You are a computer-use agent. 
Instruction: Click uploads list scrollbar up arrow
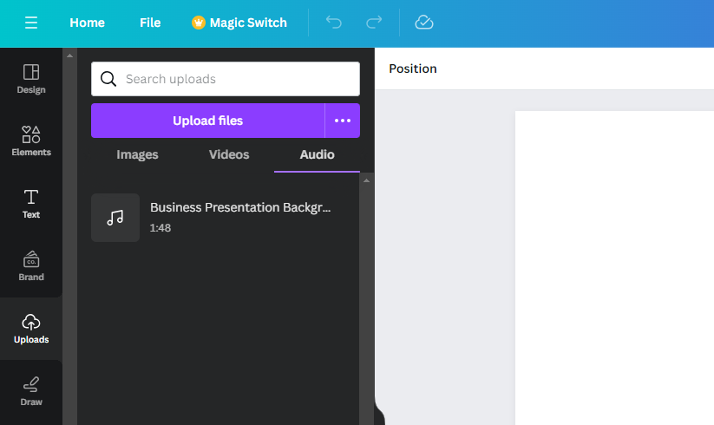click(367, 180)
